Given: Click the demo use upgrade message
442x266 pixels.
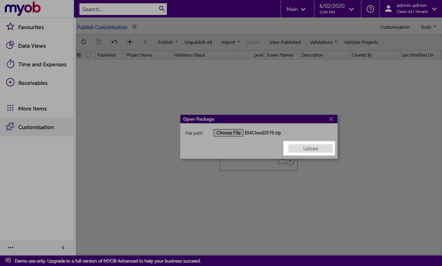Looking at the screenshot, I should 108,261.
